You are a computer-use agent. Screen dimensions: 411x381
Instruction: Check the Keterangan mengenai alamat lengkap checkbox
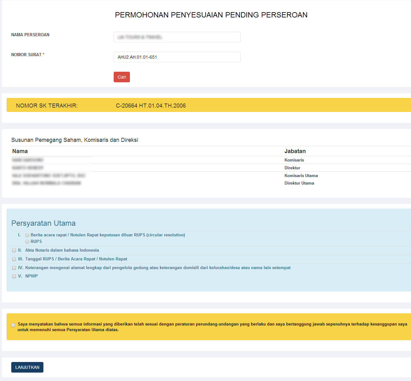click(14, 268)
